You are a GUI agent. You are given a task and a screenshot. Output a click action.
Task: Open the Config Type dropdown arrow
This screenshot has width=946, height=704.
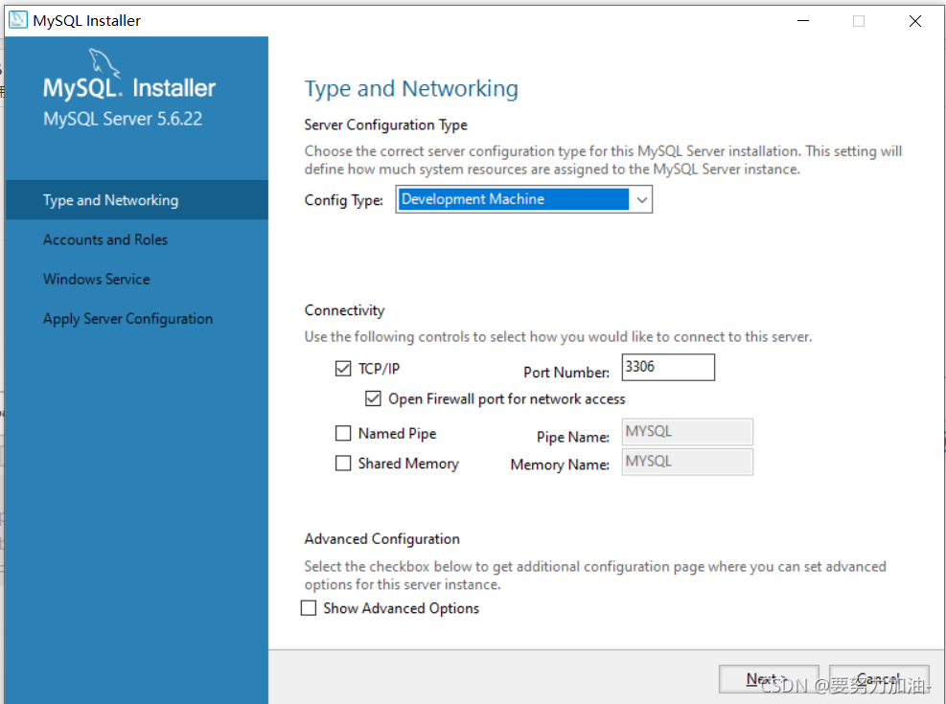click(x=642, y=199)
